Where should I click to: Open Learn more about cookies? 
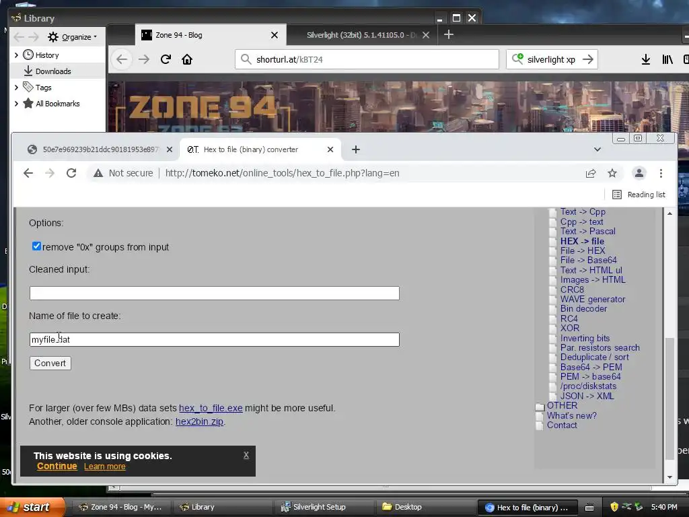click(104, 467)
